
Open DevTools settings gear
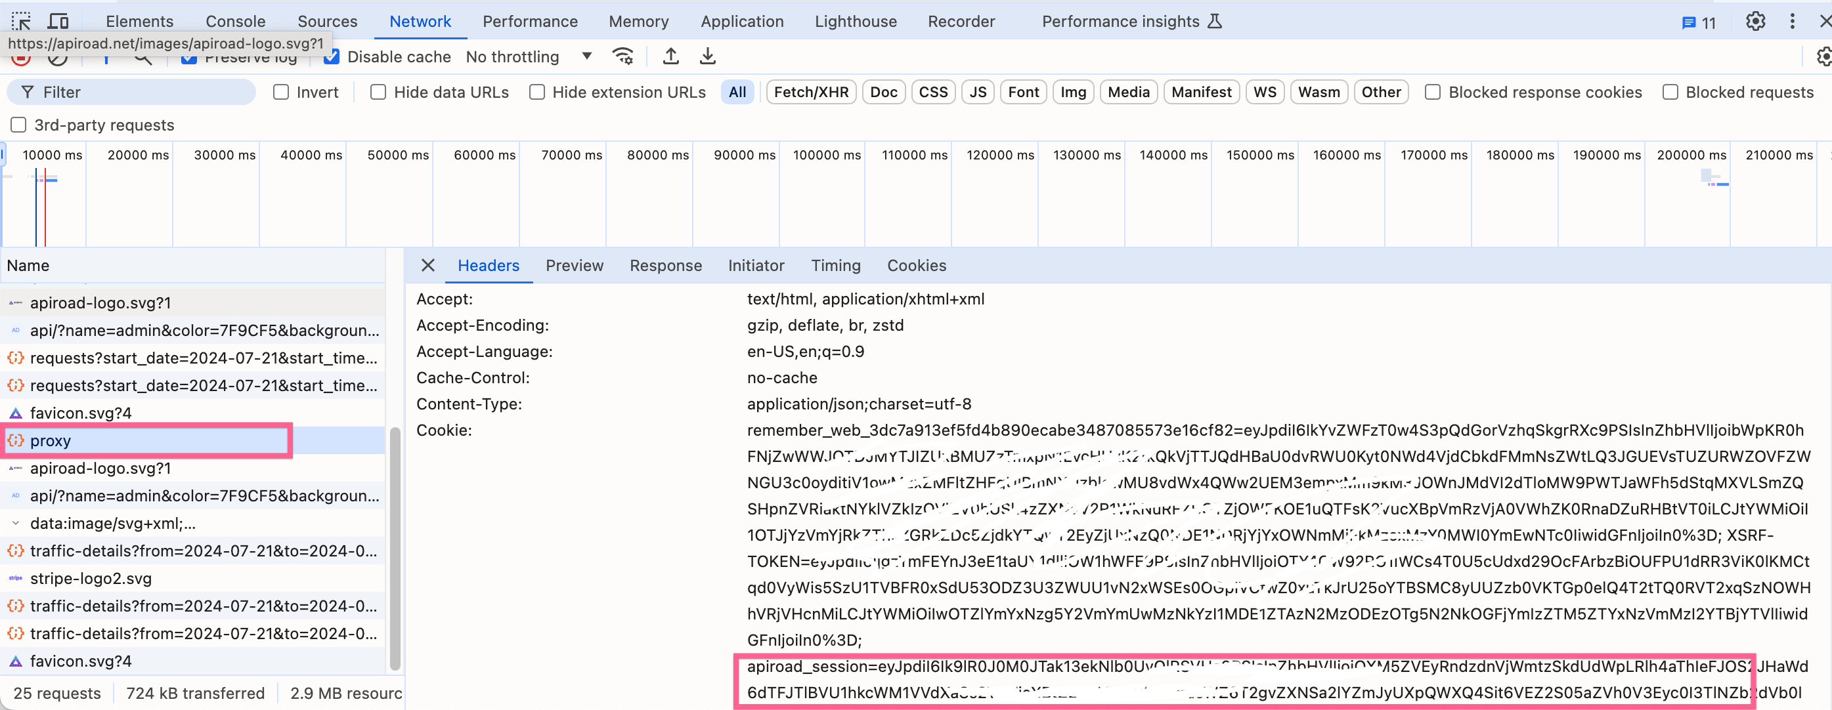pos(1755,21)
